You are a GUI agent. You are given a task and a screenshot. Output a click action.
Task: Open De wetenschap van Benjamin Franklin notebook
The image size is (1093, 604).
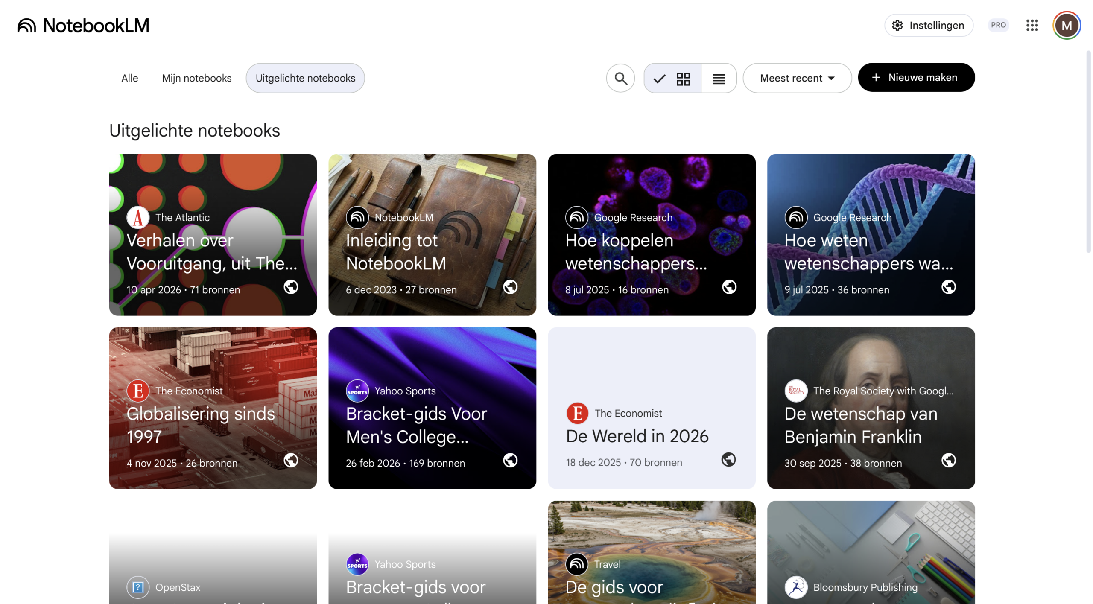tap(871, 408)
